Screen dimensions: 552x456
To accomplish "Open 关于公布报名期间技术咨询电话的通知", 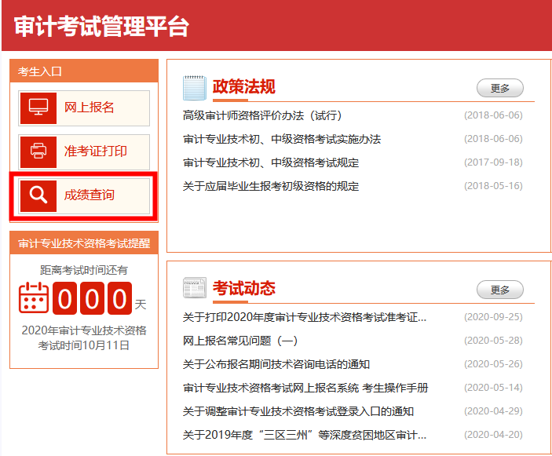I will coord(276,364).
